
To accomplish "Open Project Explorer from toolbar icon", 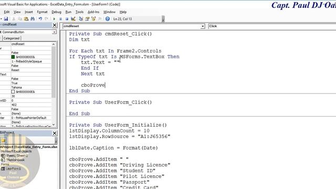I will (81, 19).
